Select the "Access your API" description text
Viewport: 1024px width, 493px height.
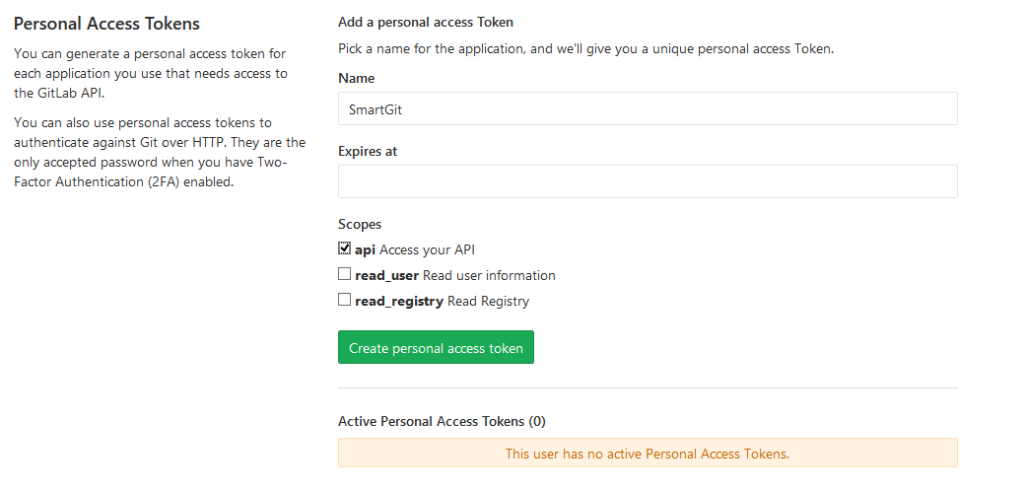pos(428,249)
